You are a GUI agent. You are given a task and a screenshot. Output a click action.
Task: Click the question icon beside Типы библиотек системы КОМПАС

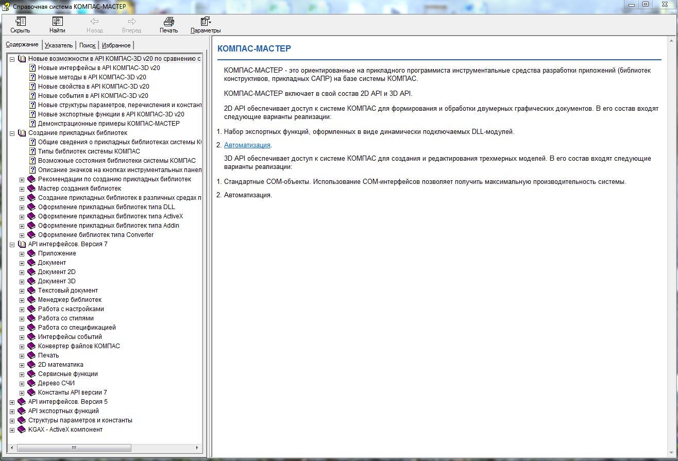click(32, 151)
